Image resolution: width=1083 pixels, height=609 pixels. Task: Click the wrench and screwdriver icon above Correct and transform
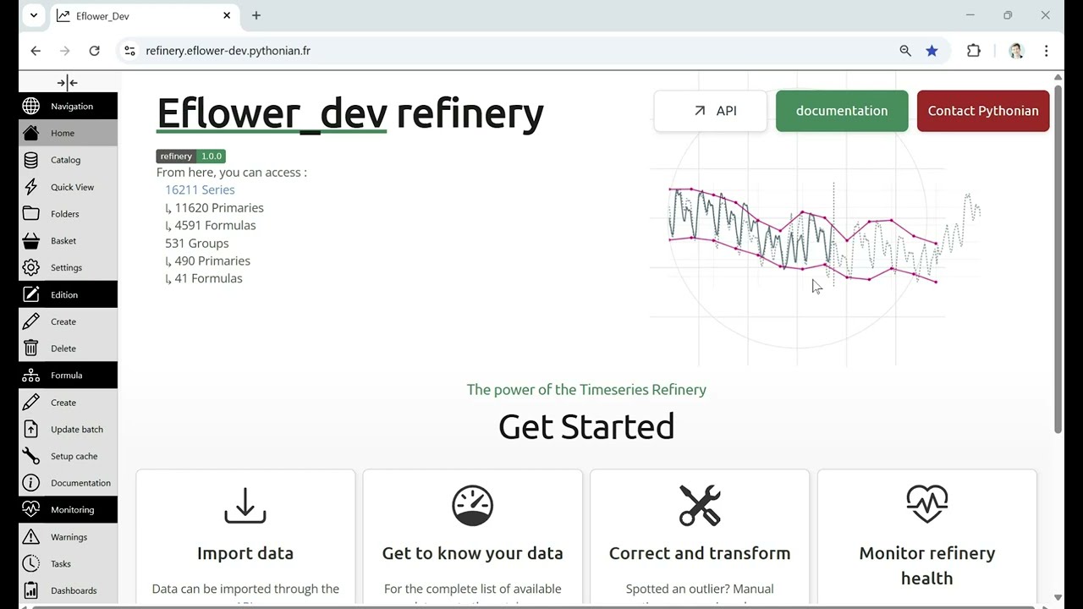(x=700, y=505)
